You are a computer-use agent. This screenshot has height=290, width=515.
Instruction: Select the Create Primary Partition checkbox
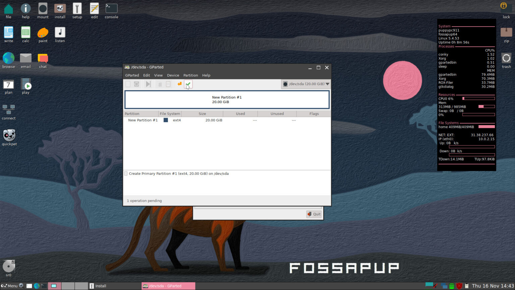pyautogui.click(x=126, y=174)
